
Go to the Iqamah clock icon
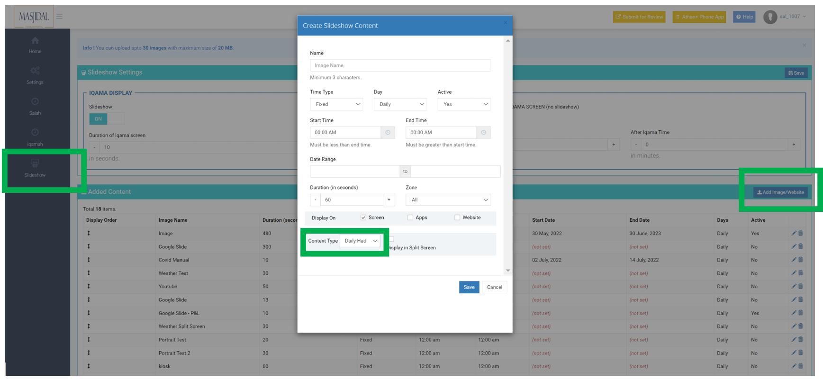pyautogui.click(x=35, y=133)
